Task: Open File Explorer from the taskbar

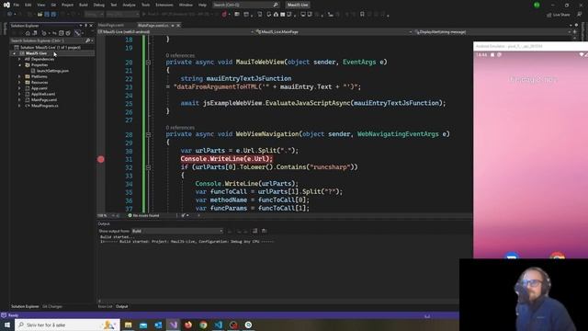Action: click(129, 325)
